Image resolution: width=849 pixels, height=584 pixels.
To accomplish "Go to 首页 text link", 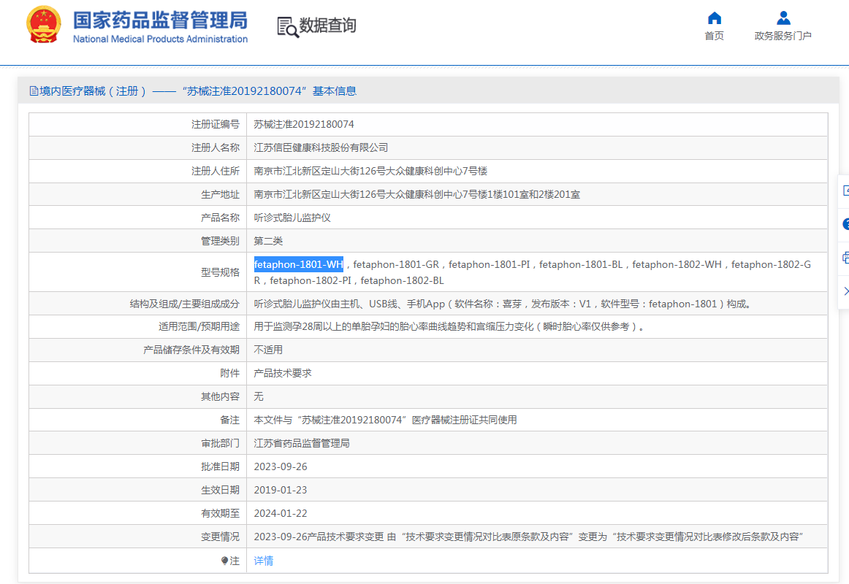I will tap(715, 36).
